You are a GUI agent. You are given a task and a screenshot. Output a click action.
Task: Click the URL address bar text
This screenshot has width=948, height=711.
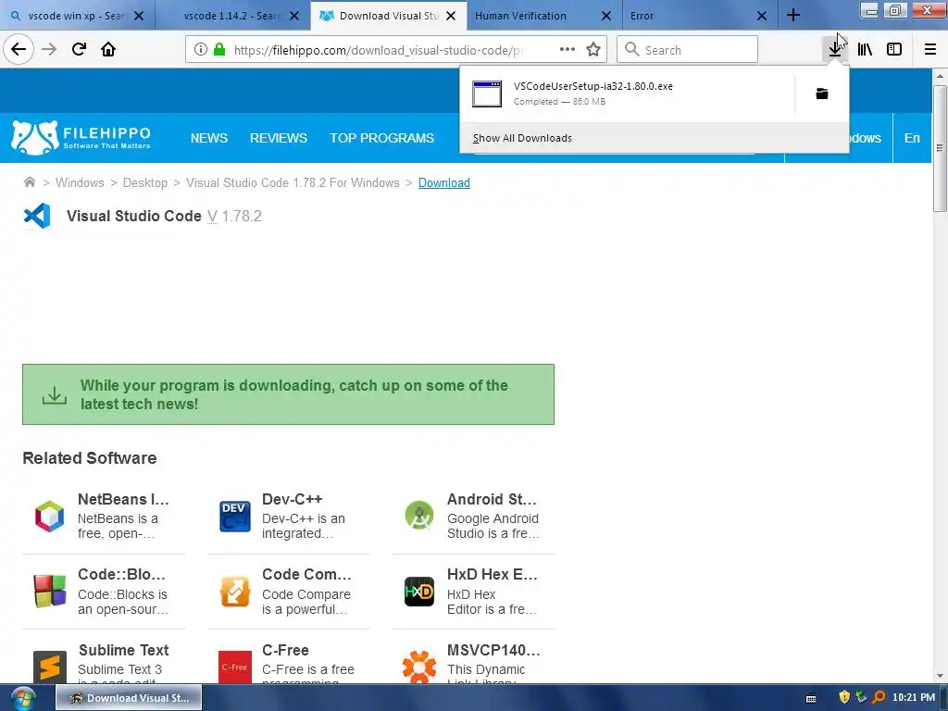tap(379, 50)
